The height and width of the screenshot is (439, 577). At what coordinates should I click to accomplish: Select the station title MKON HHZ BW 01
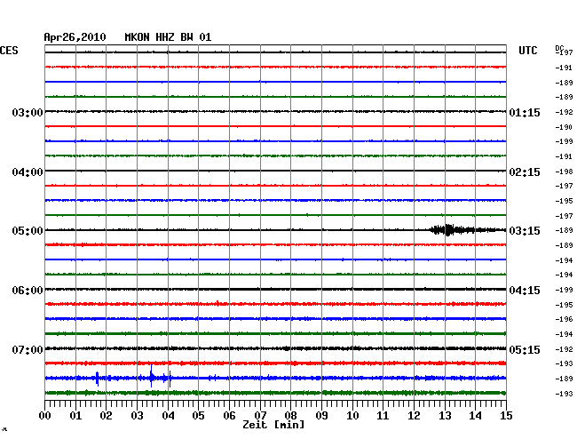tap(168, 37)
